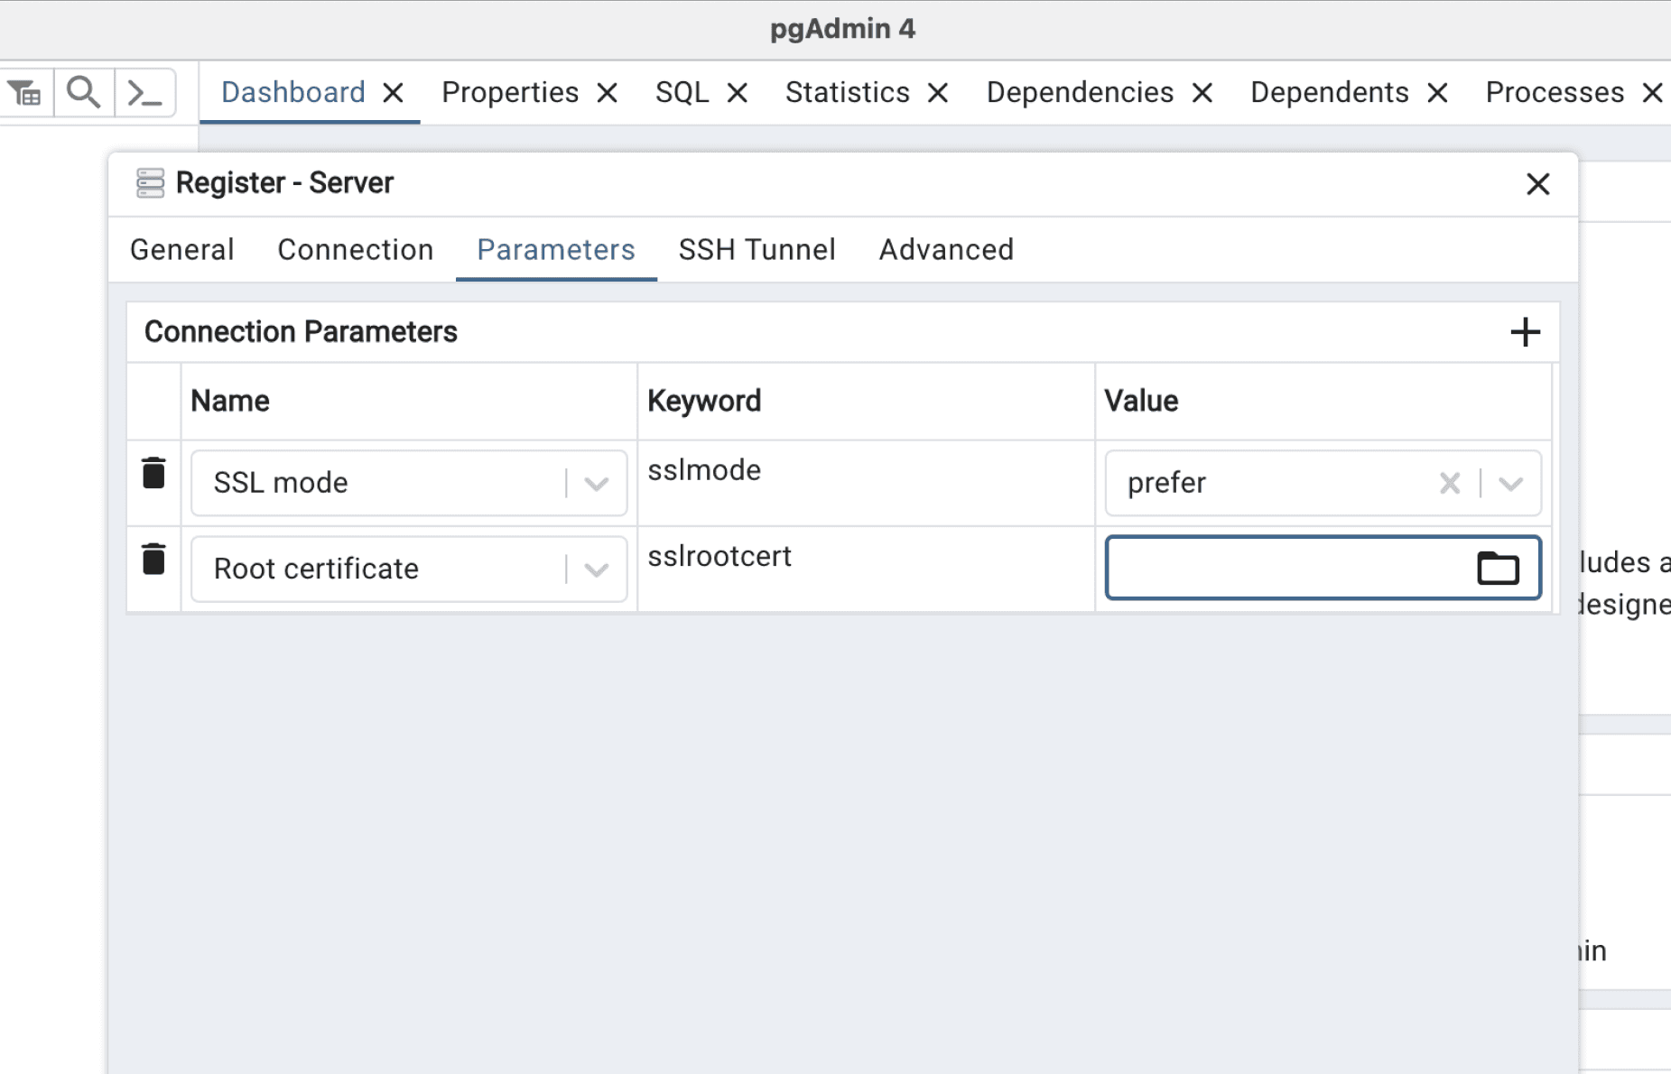Launch the PSQL tool terminal icon
The width and height of the screenshot is (1671, 1074).
click(x=144, y=93)
